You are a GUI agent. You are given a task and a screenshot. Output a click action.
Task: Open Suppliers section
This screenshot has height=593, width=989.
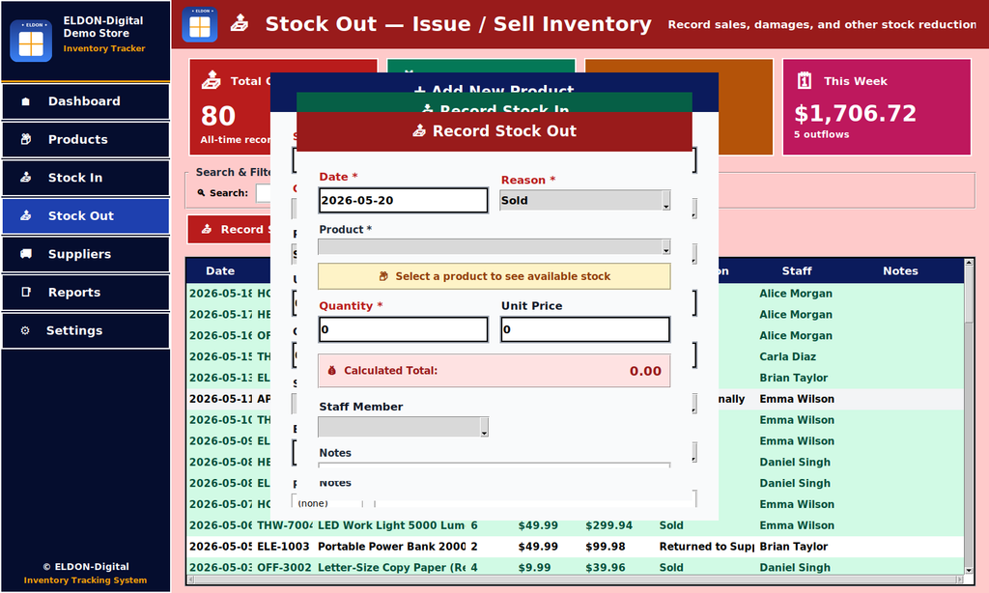click(x=86, y=254)
